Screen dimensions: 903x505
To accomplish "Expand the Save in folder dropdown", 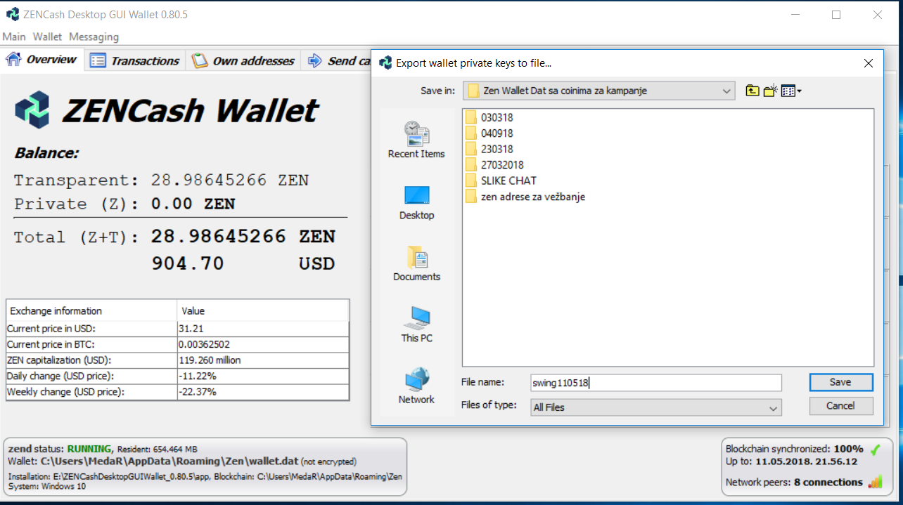I will 727,91.
